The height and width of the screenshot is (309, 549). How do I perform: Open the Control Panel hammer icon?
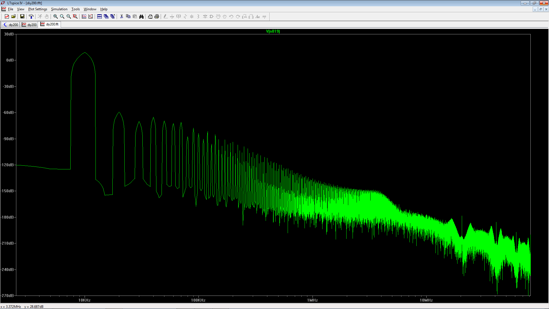point(31,17)
